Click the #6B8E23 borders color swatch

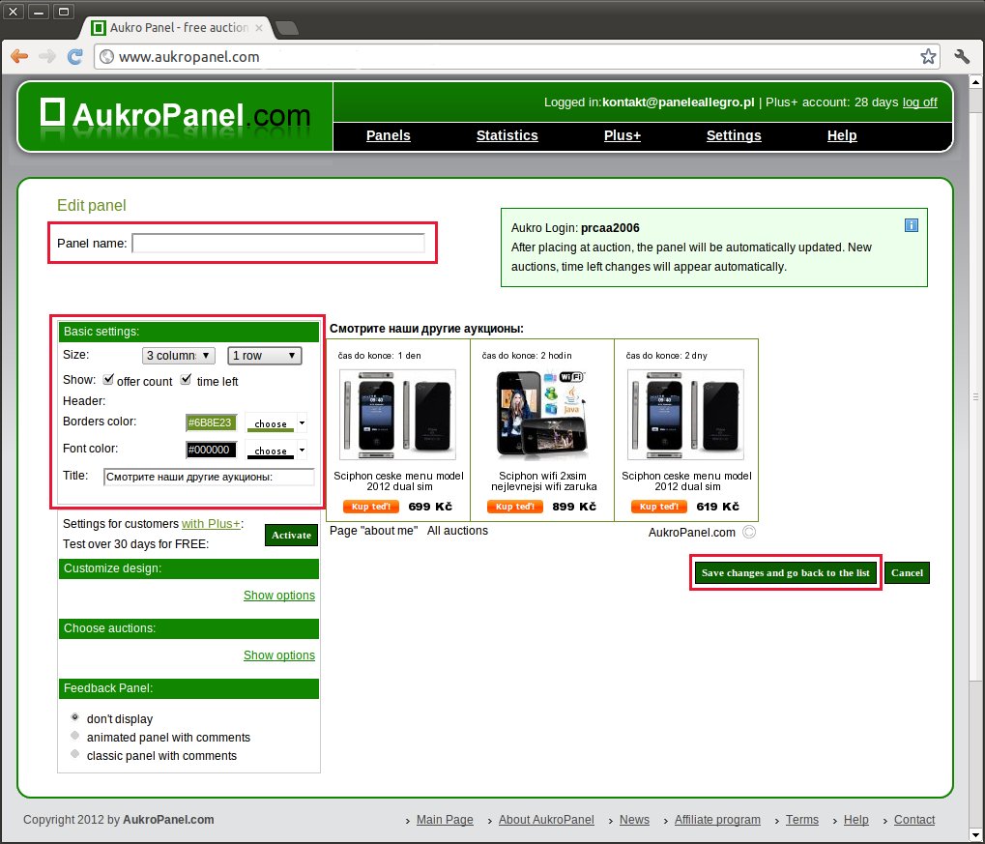click(x=211, y=422)
